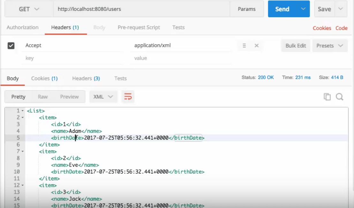Screen dimensions: 354x208
Task: Open the response Cookies (1) tab
Action: 44,78
